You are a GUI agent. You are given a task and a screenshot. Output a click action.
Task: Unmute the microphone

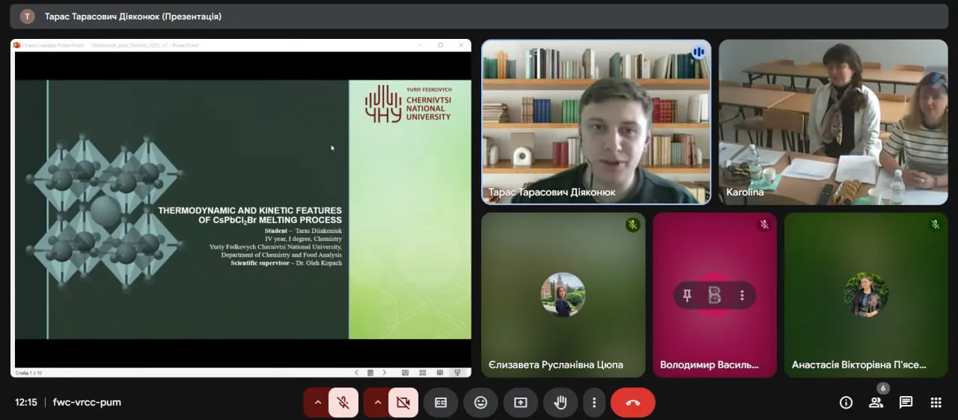pos(343,403)
